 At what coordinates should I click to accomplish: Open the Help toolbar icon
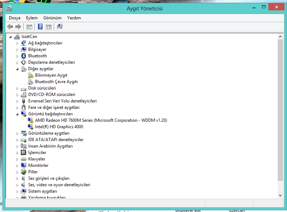pyautogui.click(x=40, y=27)
